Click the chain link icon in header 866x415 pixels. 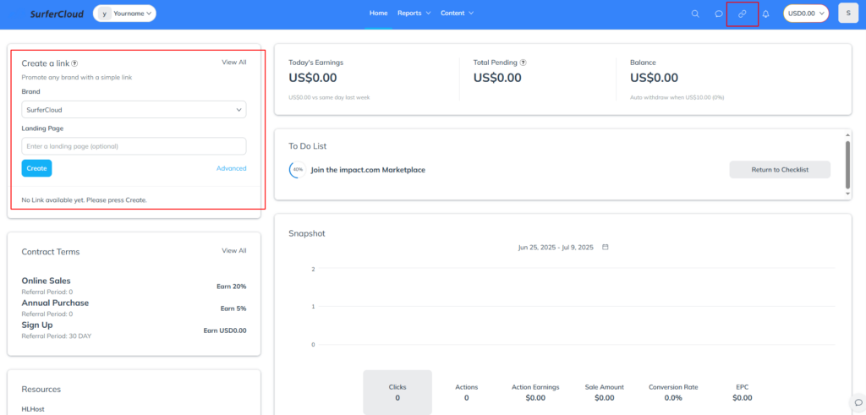point(743,14)
